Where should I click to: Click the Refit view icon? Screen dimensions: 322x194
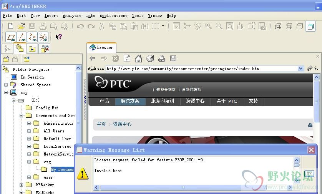coord(230,26)
